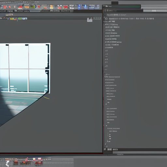Image resolution: width=167 pixels, height=167 pixels.
Task: Toggle the small white dot in property list
Action: [106, 104]
